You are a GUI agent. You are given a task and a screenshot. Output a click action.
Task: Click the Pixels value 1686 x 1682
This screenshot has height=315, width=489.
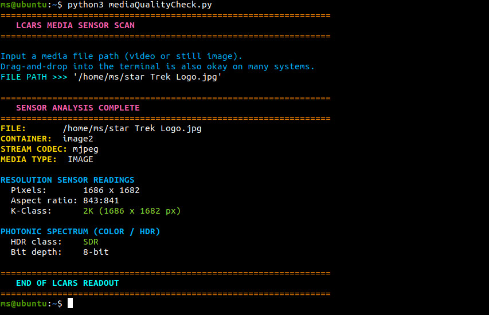coord(111,190)
